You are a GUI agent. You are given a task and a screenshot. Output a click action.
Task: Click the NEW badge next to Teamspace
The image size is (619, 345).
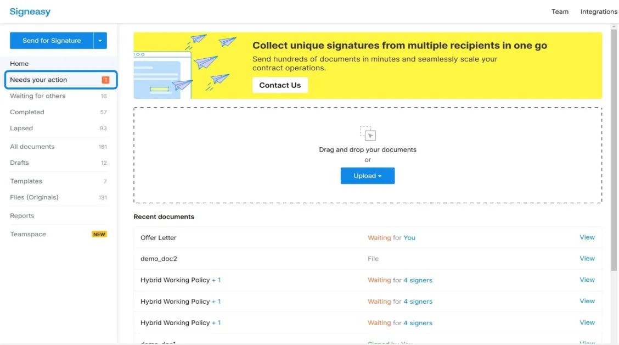click(99, 235)
